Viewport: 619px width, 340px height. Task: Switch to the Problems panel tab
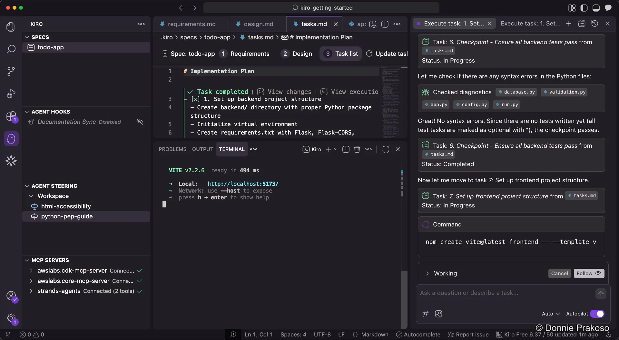tap(172, 149)
